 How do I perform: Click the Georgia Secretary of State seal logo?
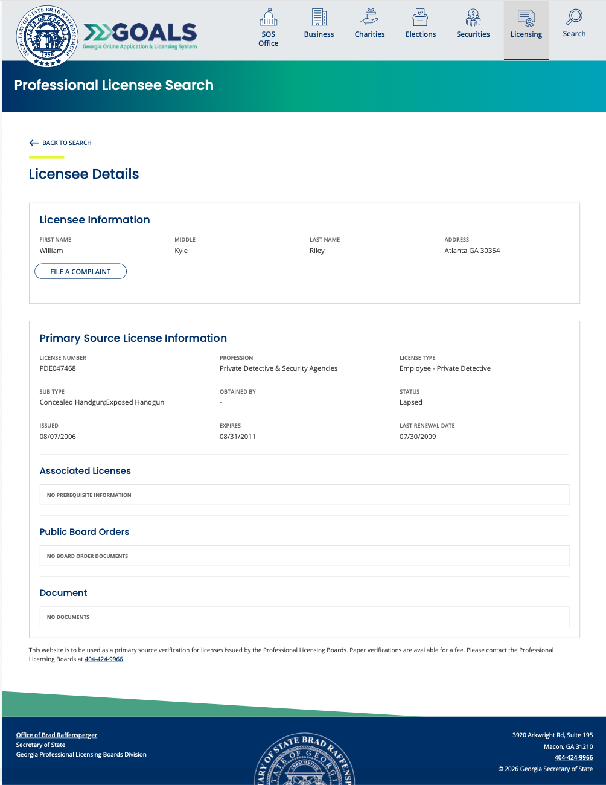(47, 36)
